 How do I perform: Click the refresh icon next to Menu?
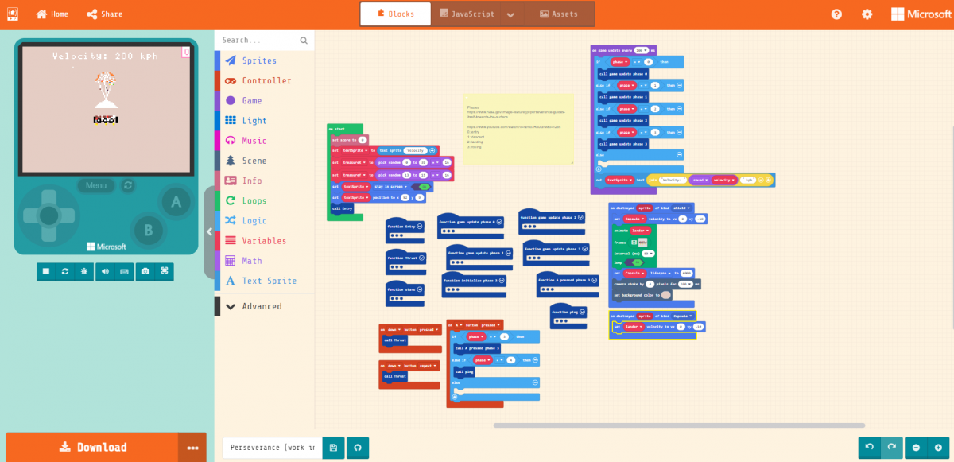point(128,185)
